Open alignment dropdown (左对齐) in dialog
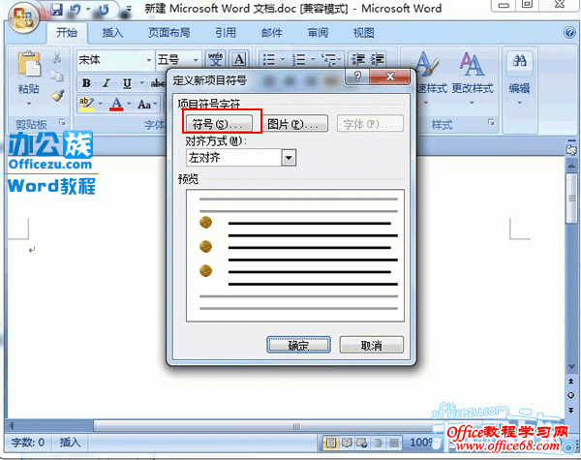 [x=289, y=158]
